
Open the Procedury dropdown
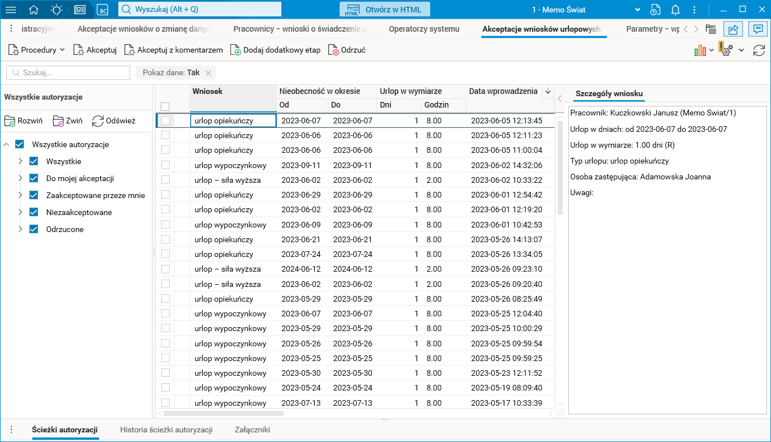point(37,50)
